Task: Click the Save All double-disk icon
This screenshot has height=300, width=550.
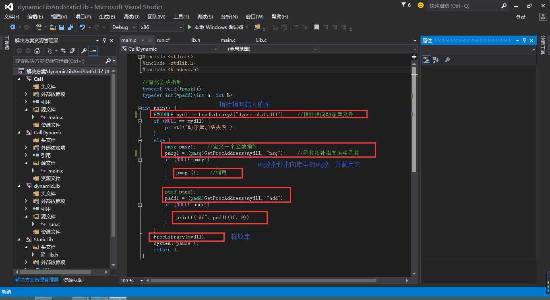Action: pyautogui.click(x=70, y=27)
